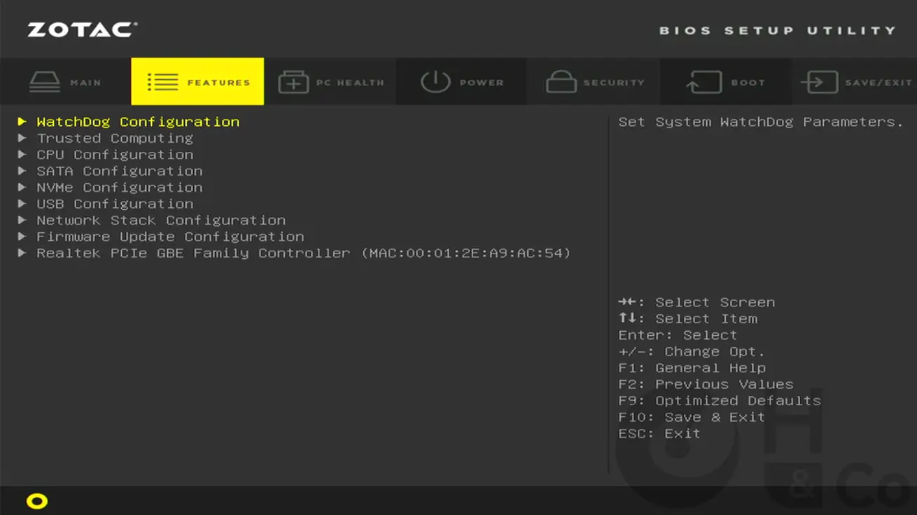The width and height of the screenshot is (917, 515).
Task: Open USB Configuration submenu
Action: click(115, 204)
